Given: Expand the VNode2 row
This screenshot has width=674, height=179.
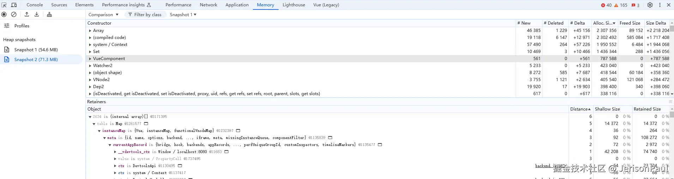Looking at the screenshot, I should click(90, 80).
